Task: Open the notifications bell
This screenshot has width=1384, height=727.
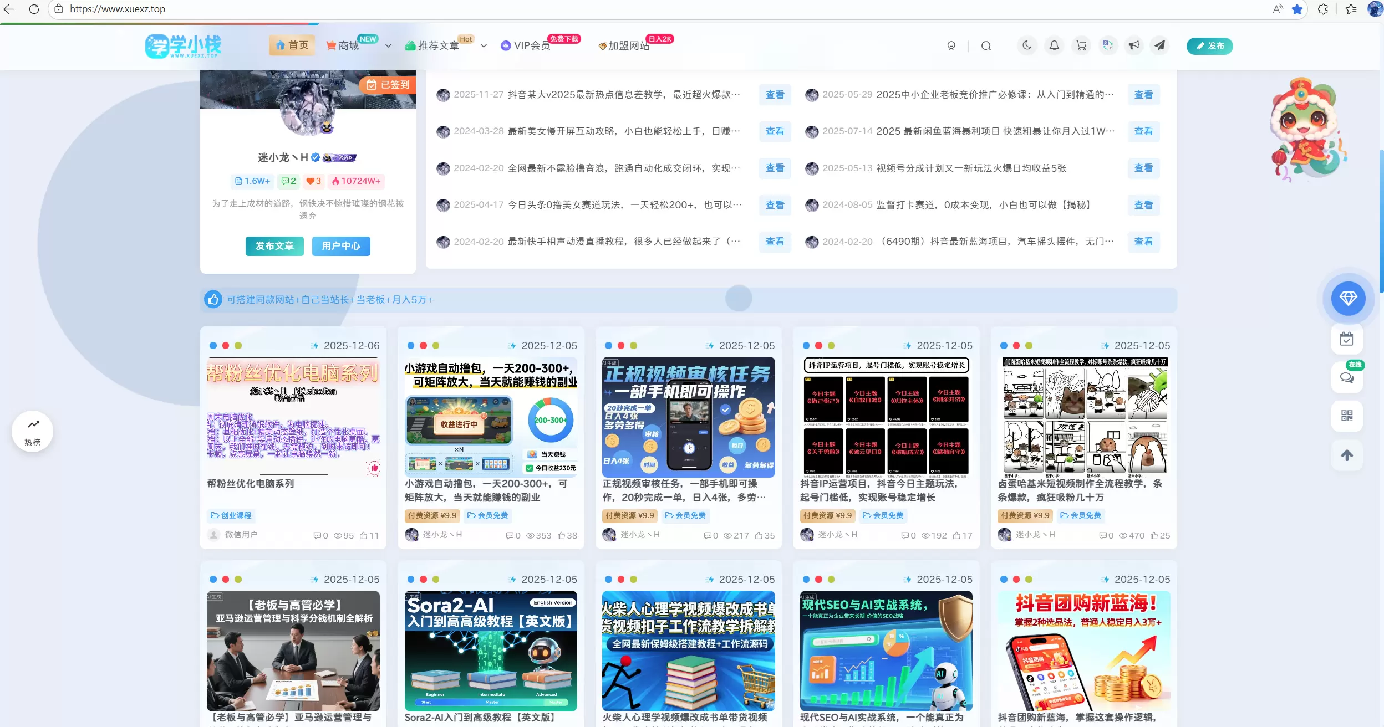Action: 1054,45
